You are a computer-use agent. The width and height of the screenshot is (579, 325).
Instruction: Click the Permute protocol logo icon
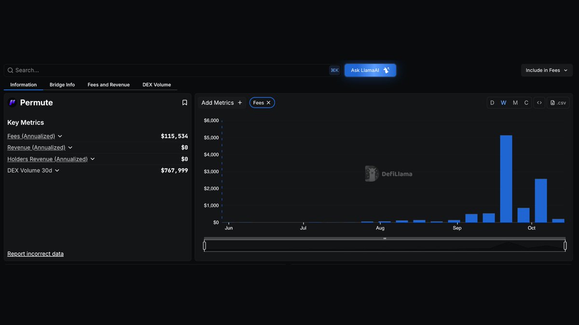[13, 103]
